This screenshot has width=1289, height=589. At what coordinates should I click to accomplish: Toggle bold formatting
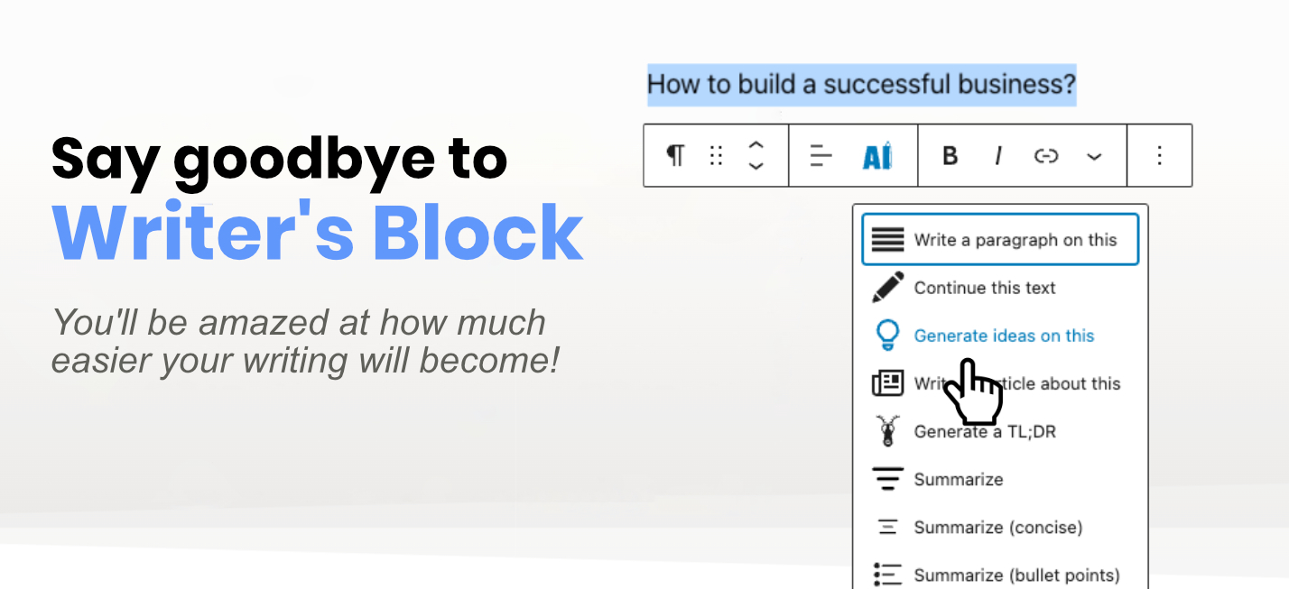pyautogui.click(x=950, y=156)
